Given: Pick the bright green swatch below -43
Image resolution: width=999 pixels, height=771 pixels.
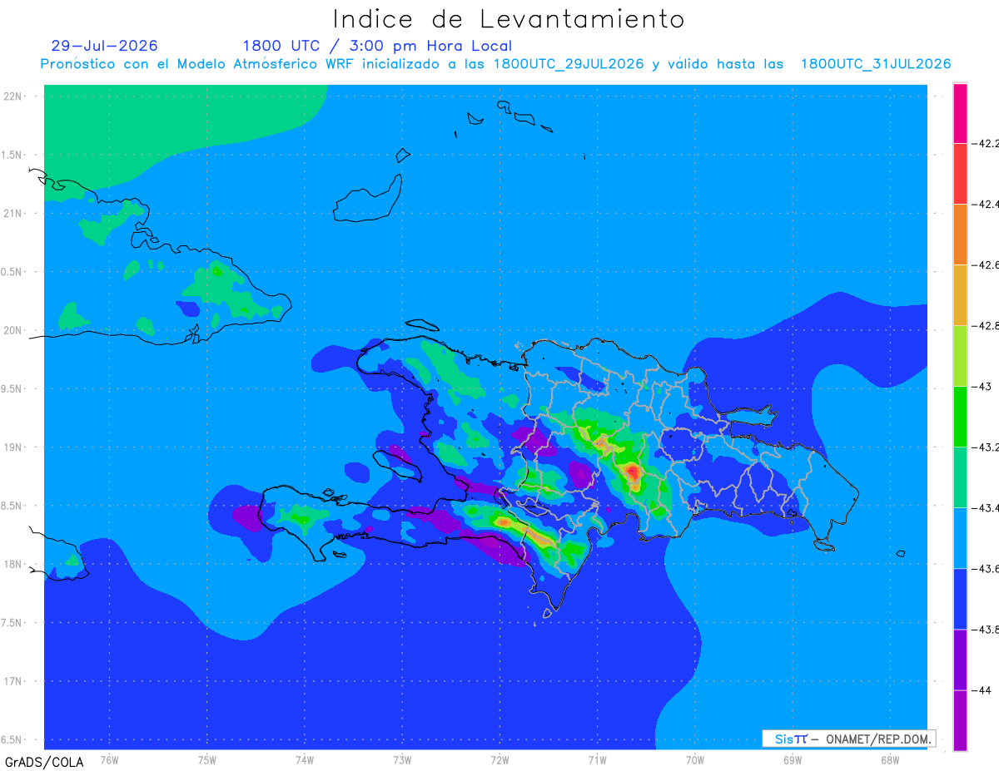Looking at the screenshot, I should [960, 417].
